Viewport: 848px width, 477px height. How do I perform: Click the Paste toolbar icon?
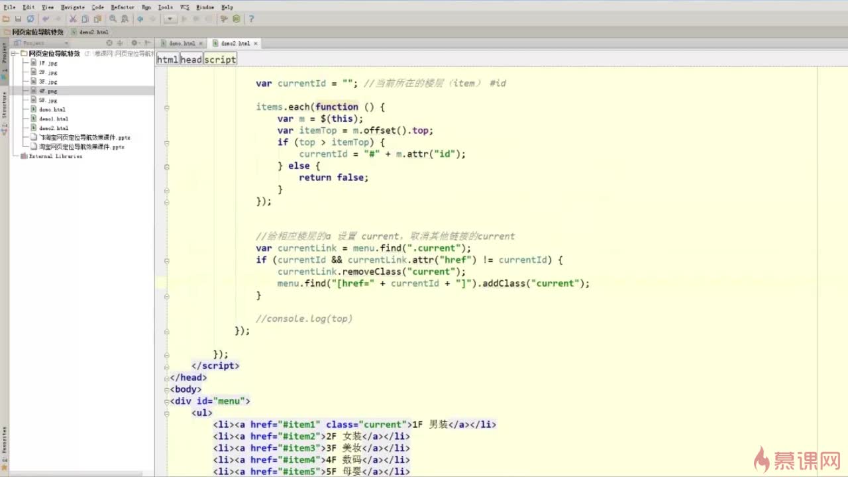click(x=97, y=19)
